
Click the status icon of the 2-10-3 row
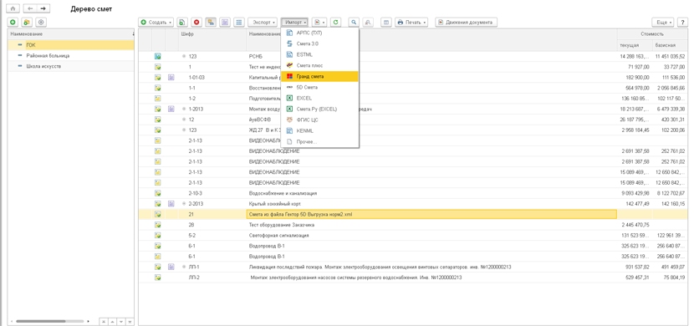coord(157,193)
